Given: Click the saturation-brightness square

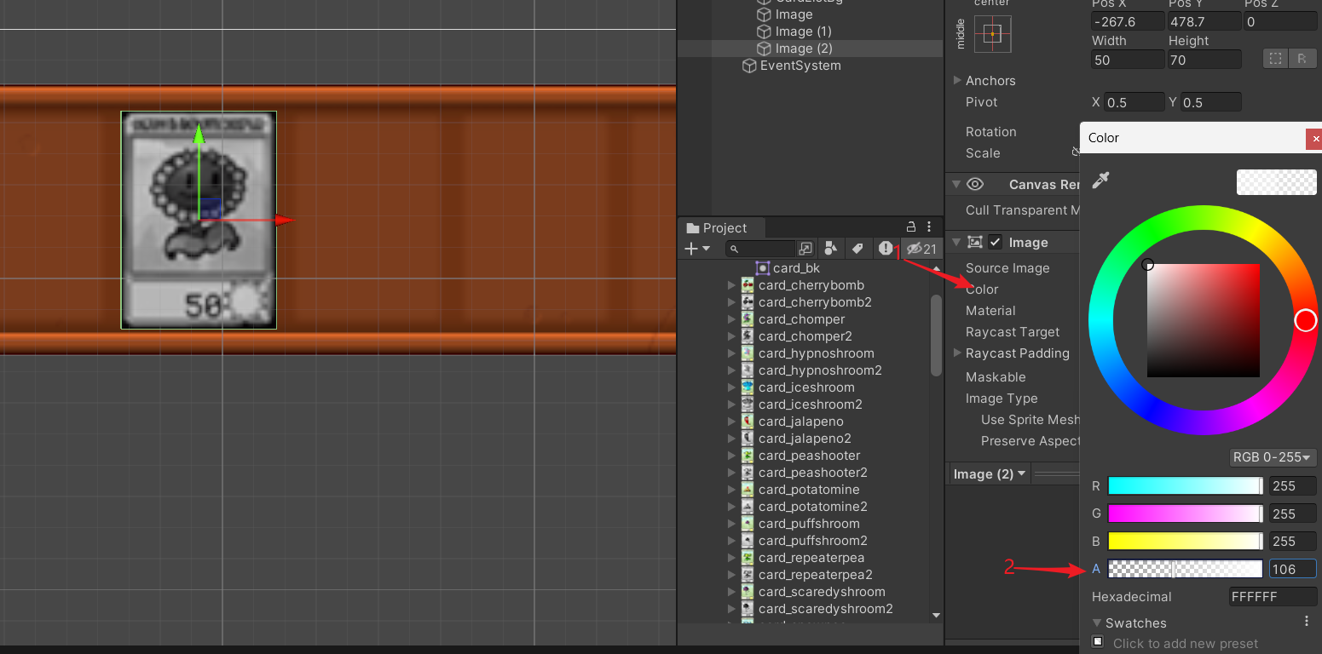Looking at the screenshot, I should coord(1204,320).
